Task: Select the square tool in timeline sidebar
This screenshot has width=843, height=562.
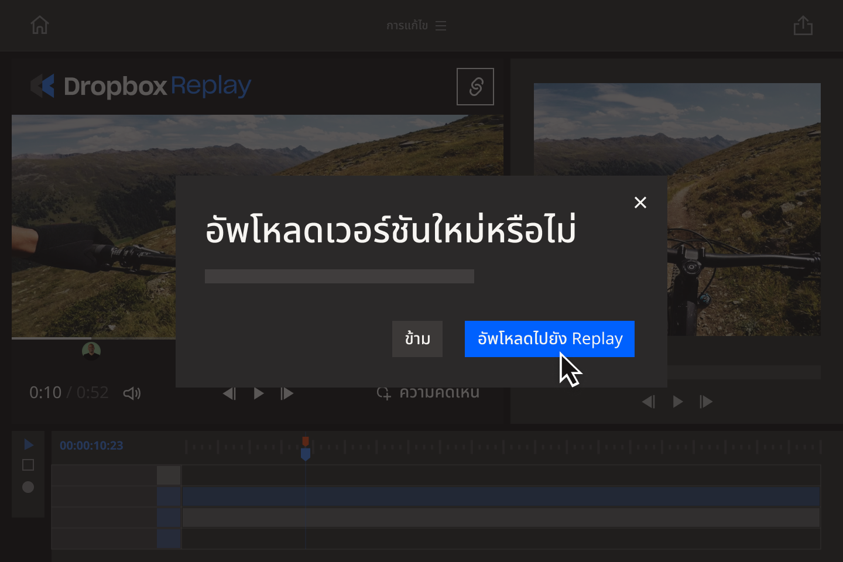Action: [28, 465]
